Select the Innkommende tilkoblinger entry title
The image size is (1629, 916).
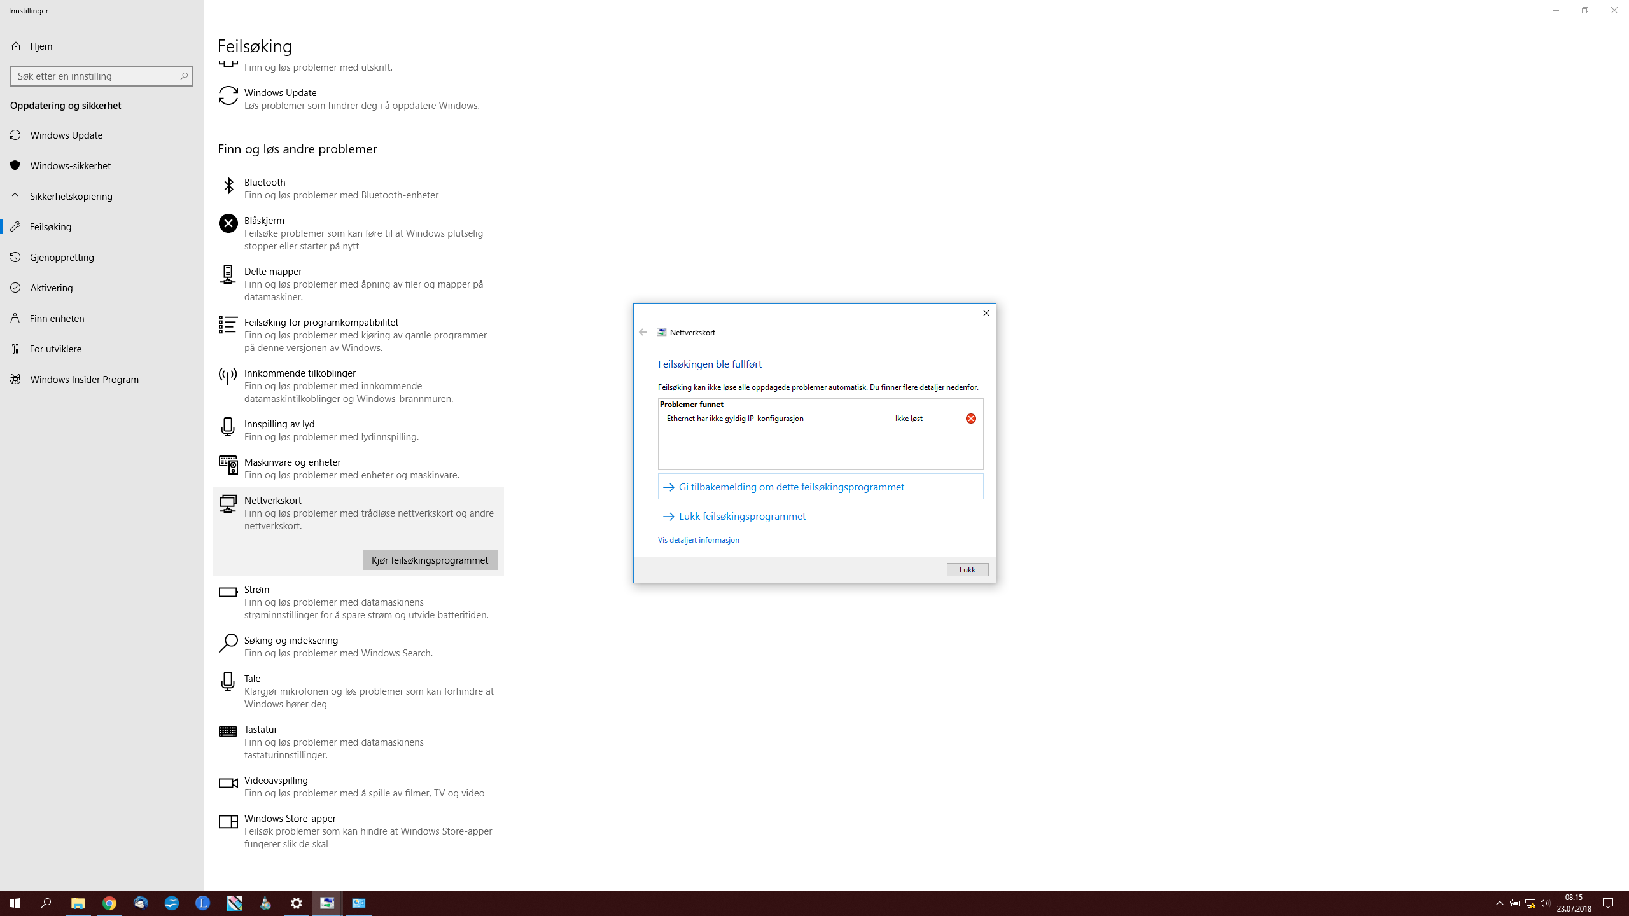[x=300, y=373]
